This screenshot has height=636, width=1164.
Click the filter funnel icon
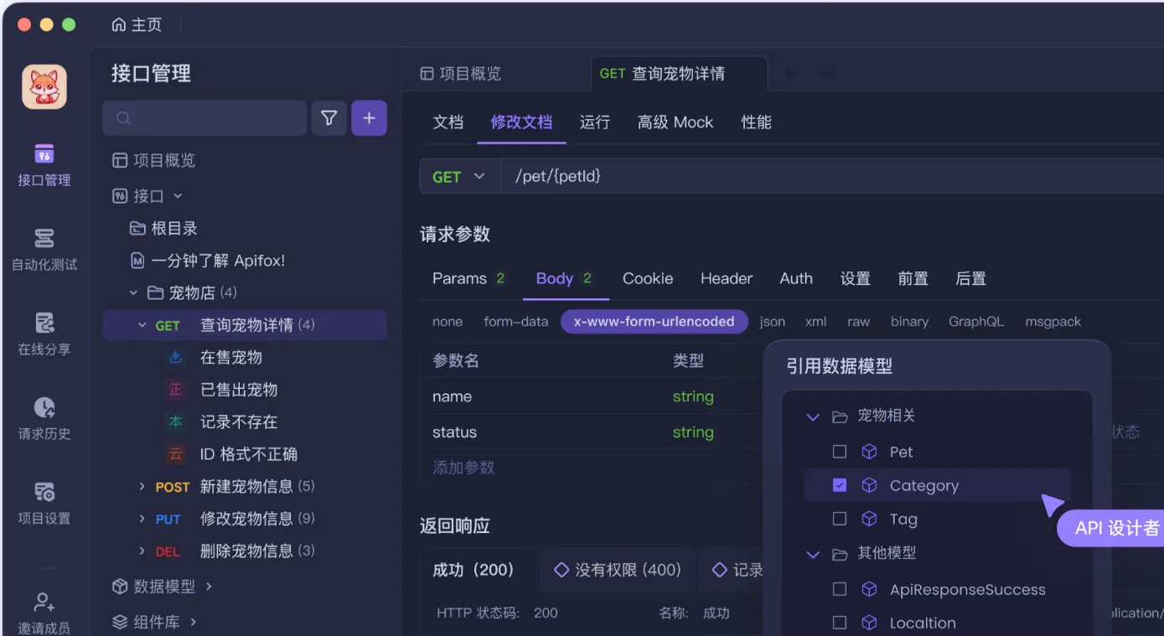[x=329, y=118]
